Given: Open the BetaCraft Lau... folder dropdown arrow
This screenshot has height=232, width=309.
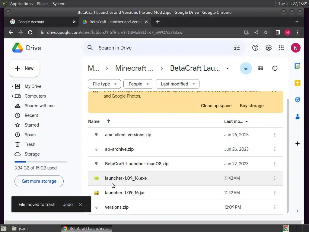Looking at the screenshot, I should click(x=228, y=68).
